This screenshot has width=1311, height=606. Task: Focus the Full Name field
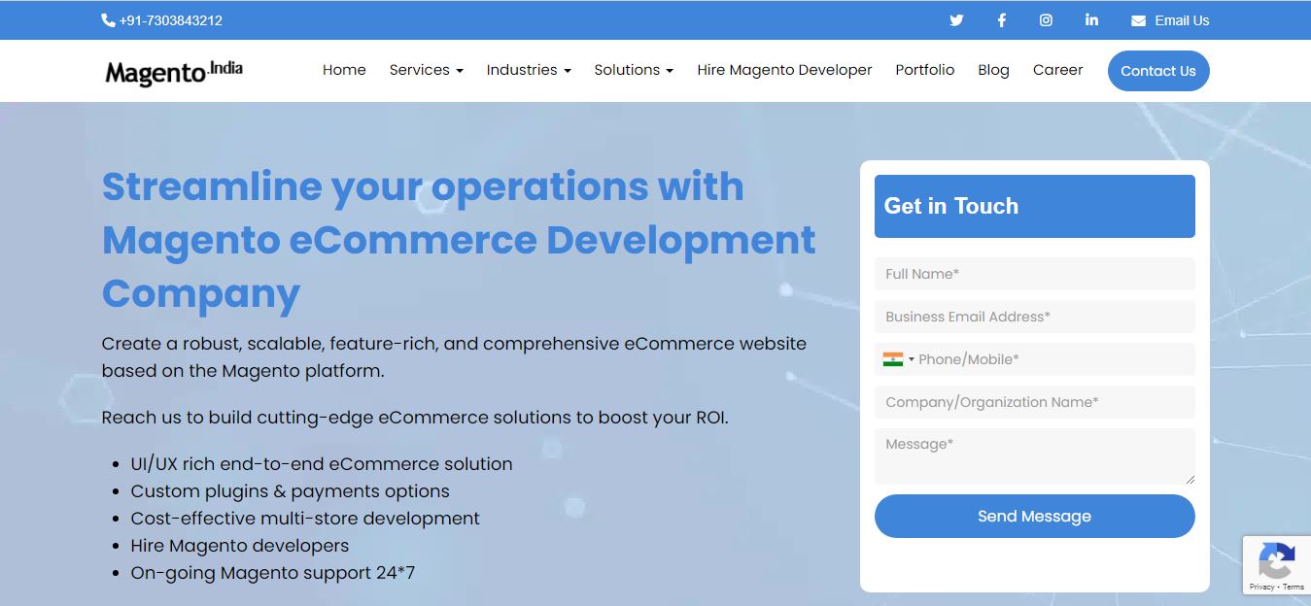click(x=1034, y=274)
